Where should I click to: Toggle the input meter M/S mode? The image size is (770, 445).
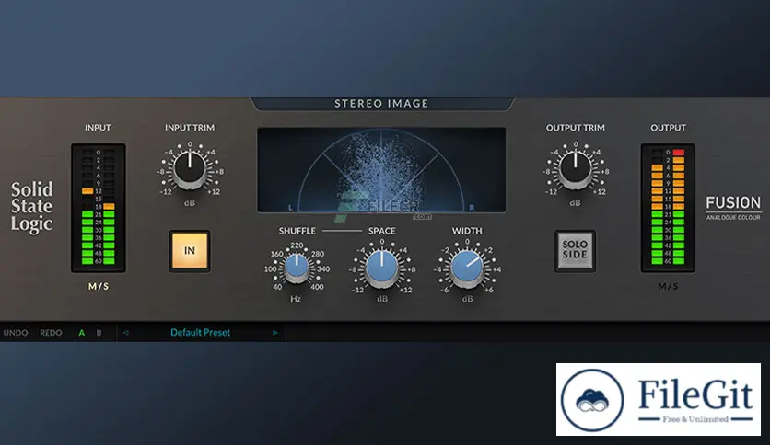coord(99,286)
